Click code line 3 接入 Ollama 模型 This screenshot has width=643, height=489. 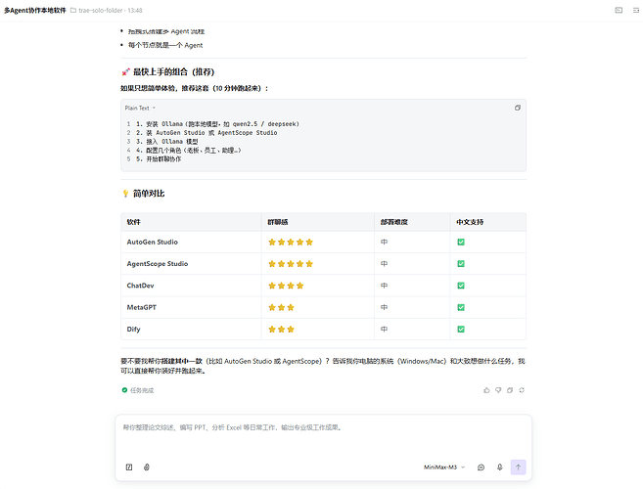click(x=167, y=142)
